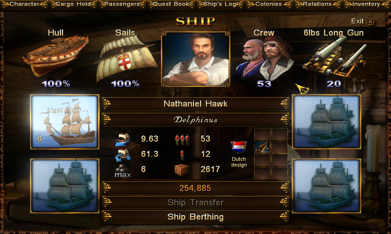This screenshot has width=391, height=234.
Task: Click the cargo crate capacity icon
Action: pyautogui.click(x=181, y=169)
